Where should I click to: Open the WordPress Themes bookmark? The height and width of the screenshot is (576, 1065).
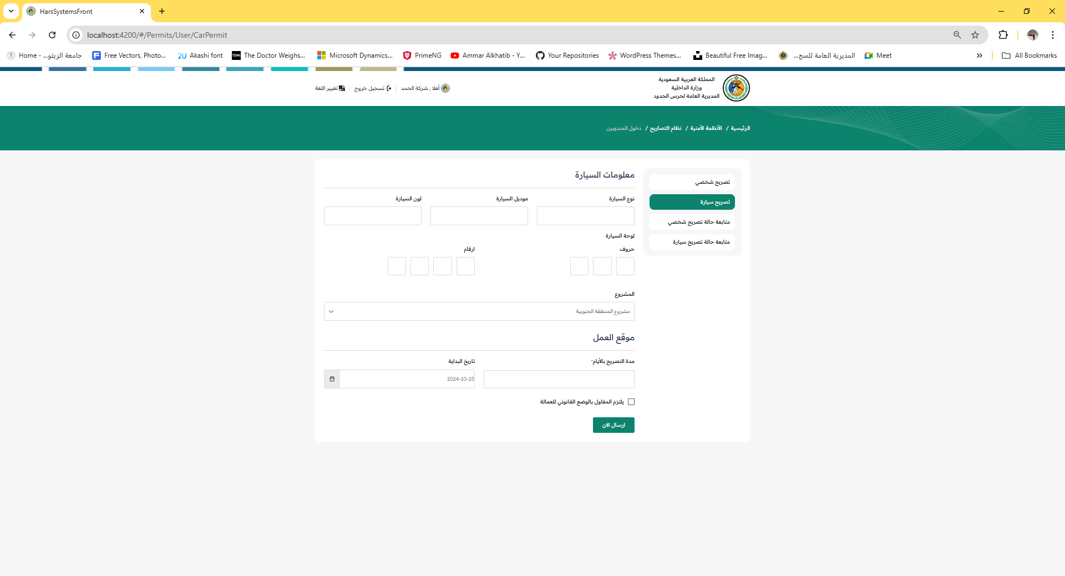click(x=645, y=55)
